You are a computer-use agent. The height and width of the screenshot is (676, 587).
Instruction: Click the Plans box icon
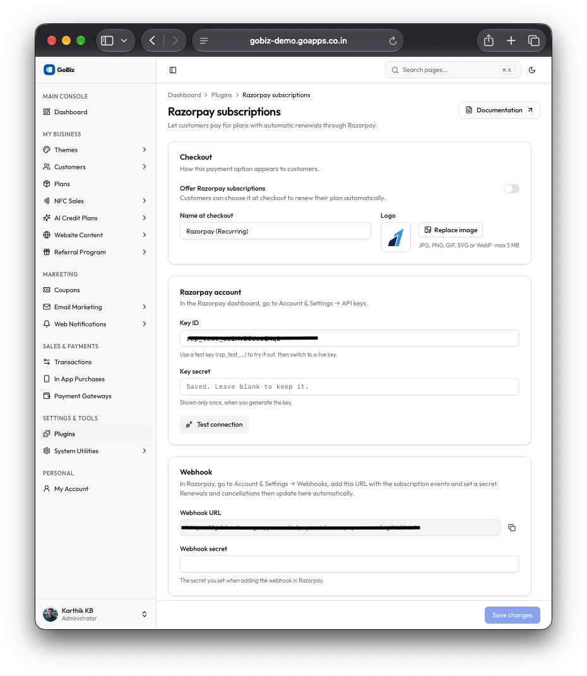(47, 184)
